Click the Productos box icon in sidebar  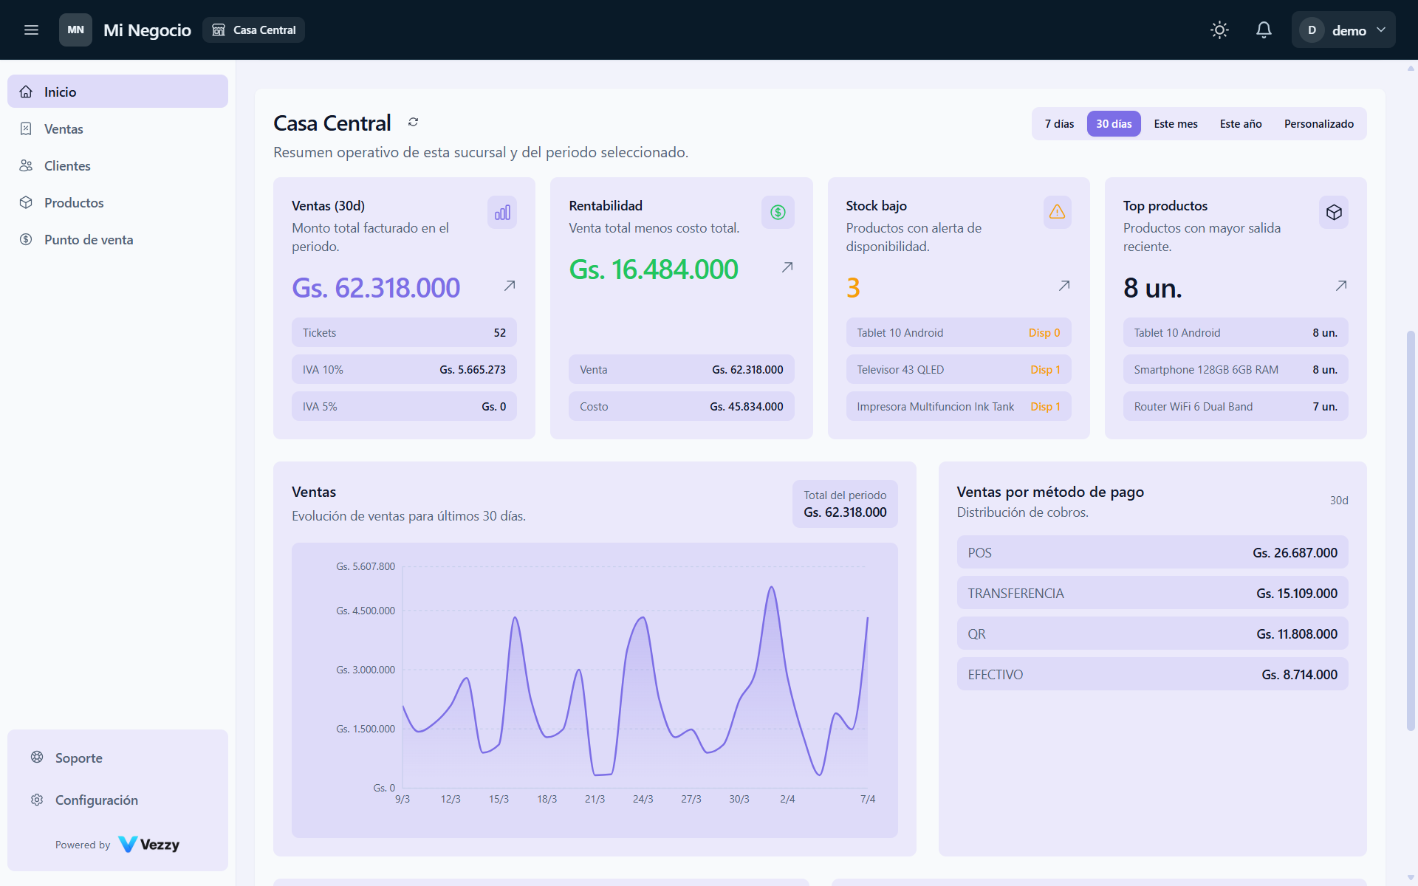pyautogui.click(x=26, y=202)
